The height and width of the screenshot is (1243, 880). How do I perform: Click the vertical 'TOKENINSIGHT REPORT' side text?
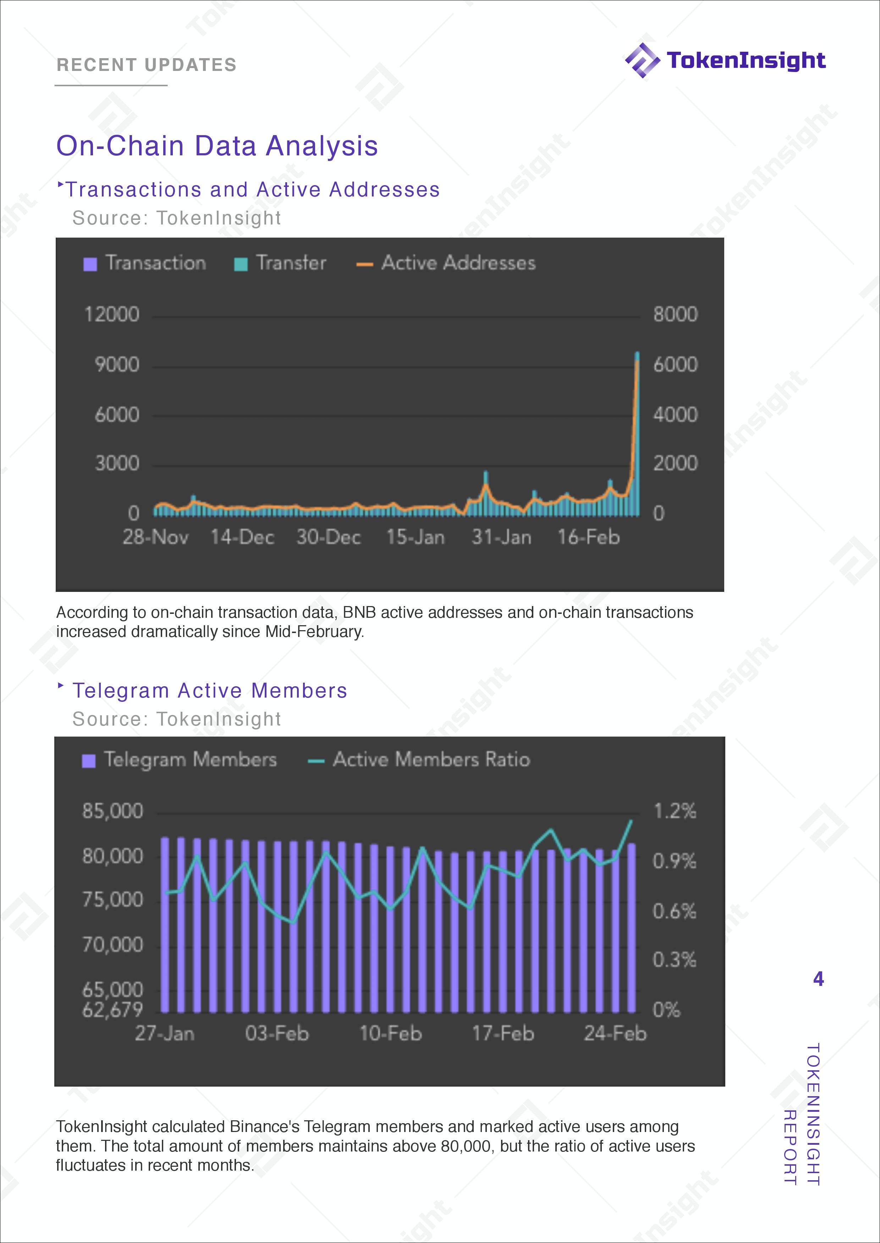[802, 1115]
